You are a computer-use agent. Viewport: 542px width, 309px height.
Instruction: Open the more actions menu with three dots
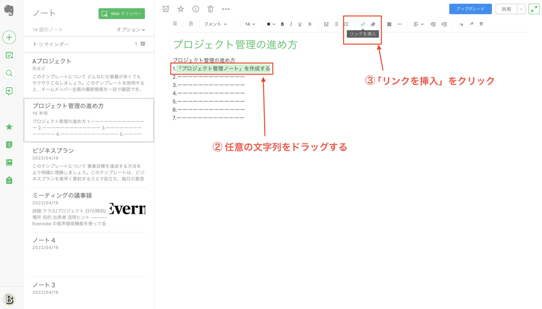click(x=226, y=9)
